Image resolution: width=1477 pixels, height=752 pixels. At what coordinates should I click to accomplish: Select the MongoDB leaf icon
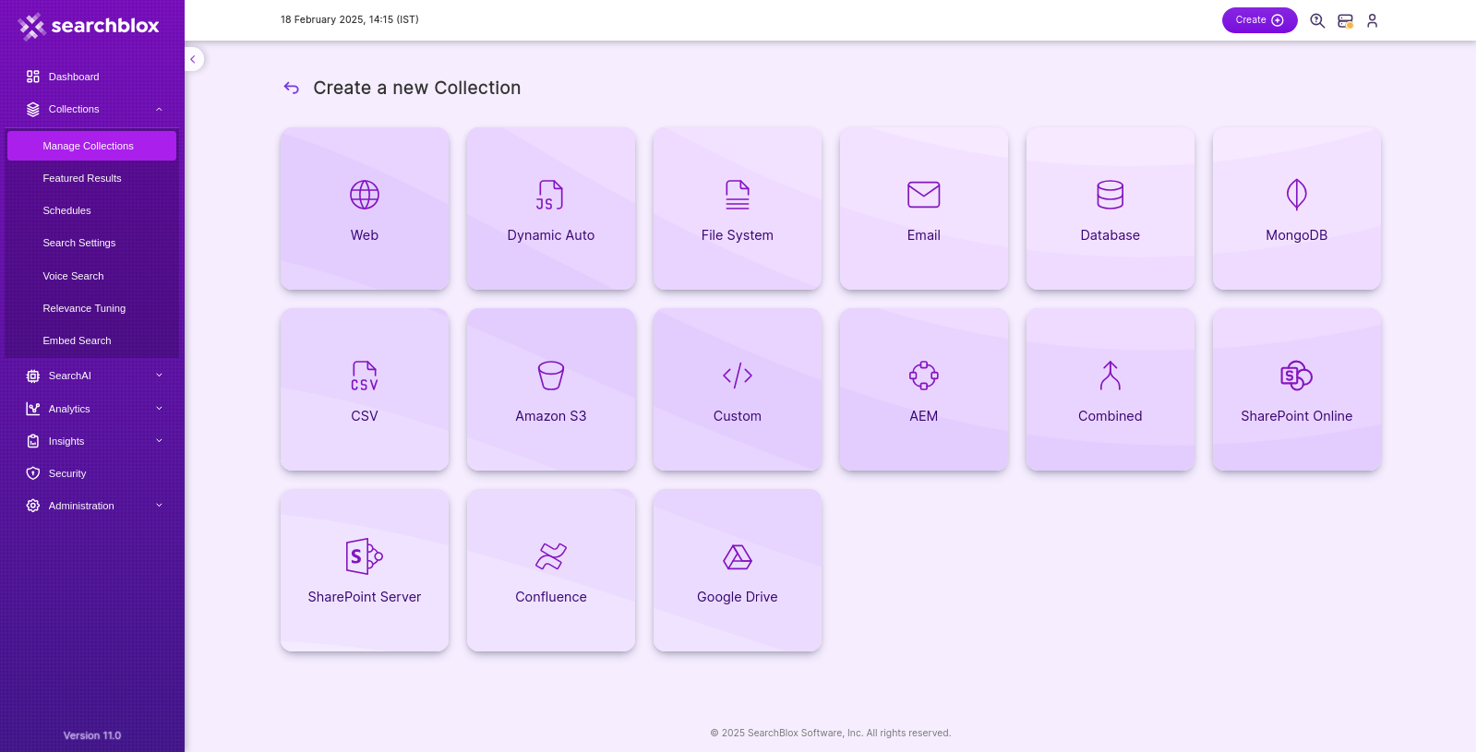point(1297,195)
